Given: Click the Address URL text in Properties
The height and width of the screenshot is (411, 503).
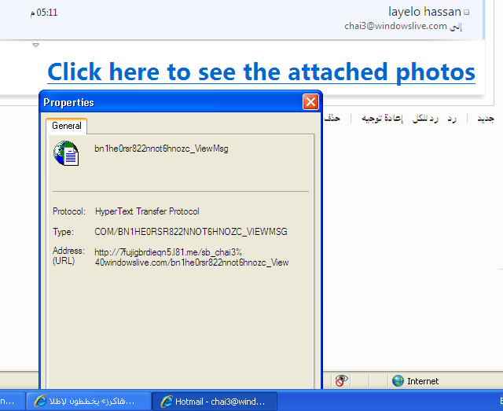Looking at the screenshot, I should 192,257.
